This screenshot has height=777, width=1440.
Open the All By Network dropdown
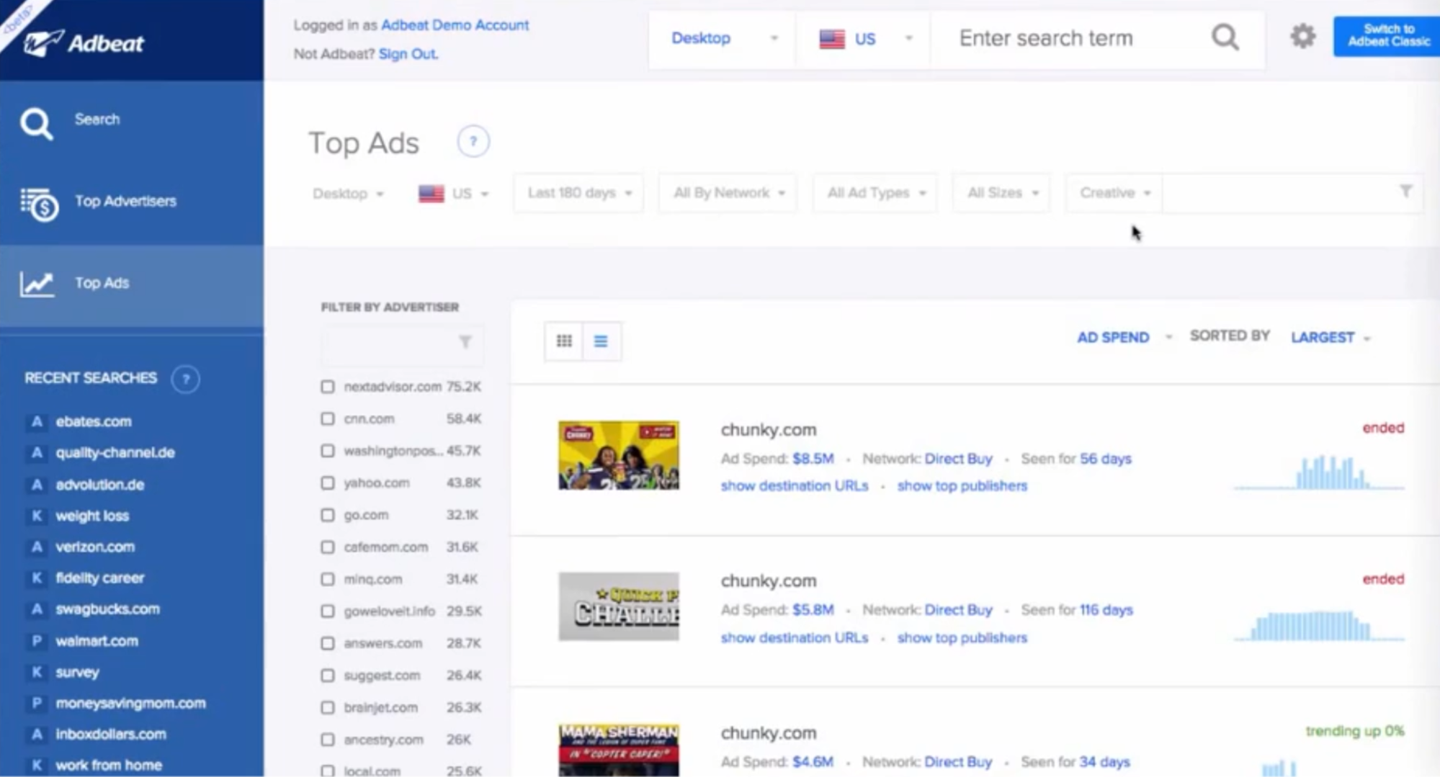click(x=728, y=193)
